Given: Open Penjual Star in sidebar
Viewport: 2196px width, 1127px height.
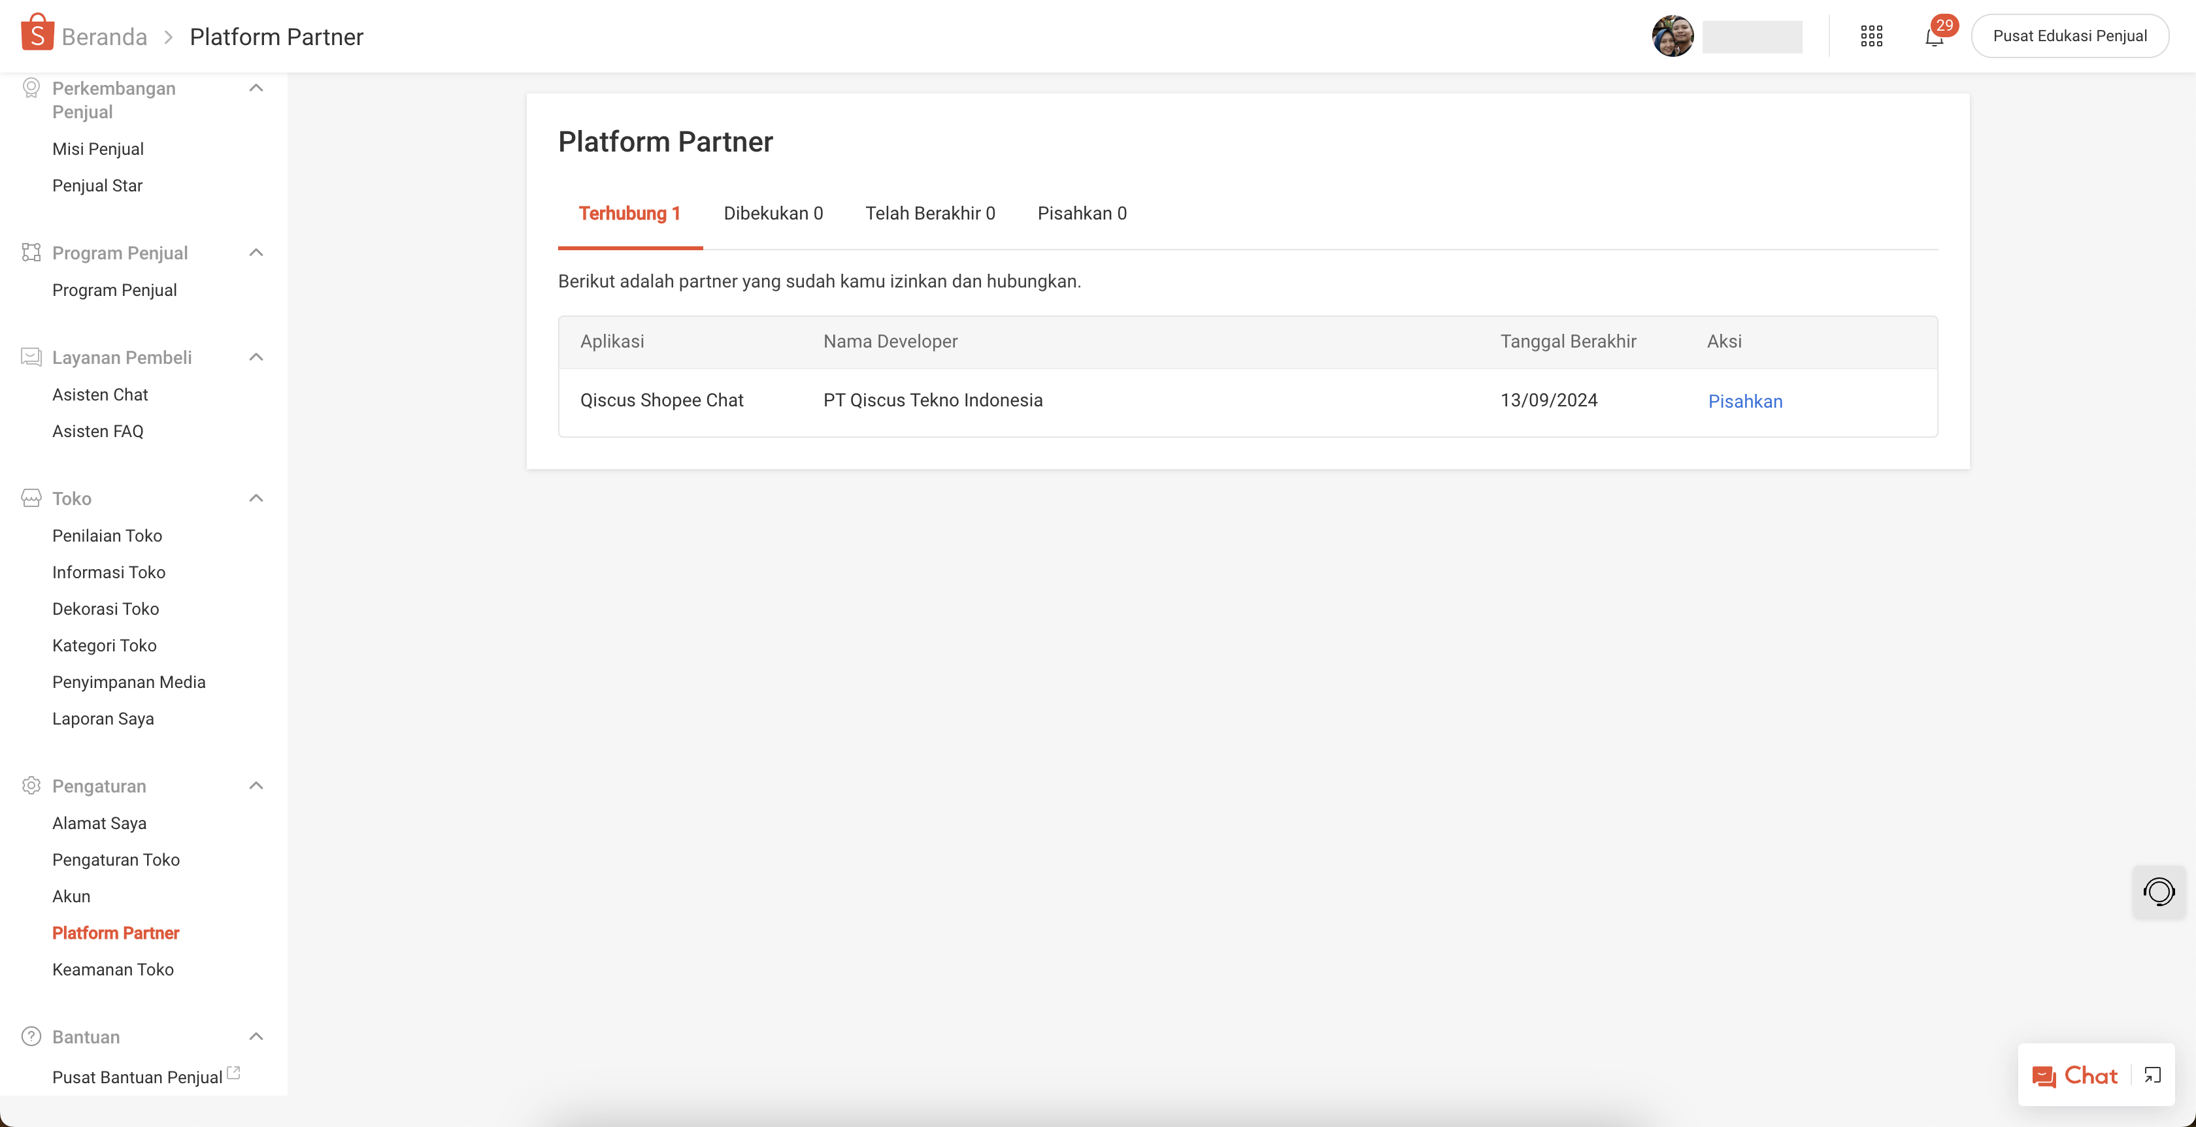Looking at the screenshot, I should (97, 186).
